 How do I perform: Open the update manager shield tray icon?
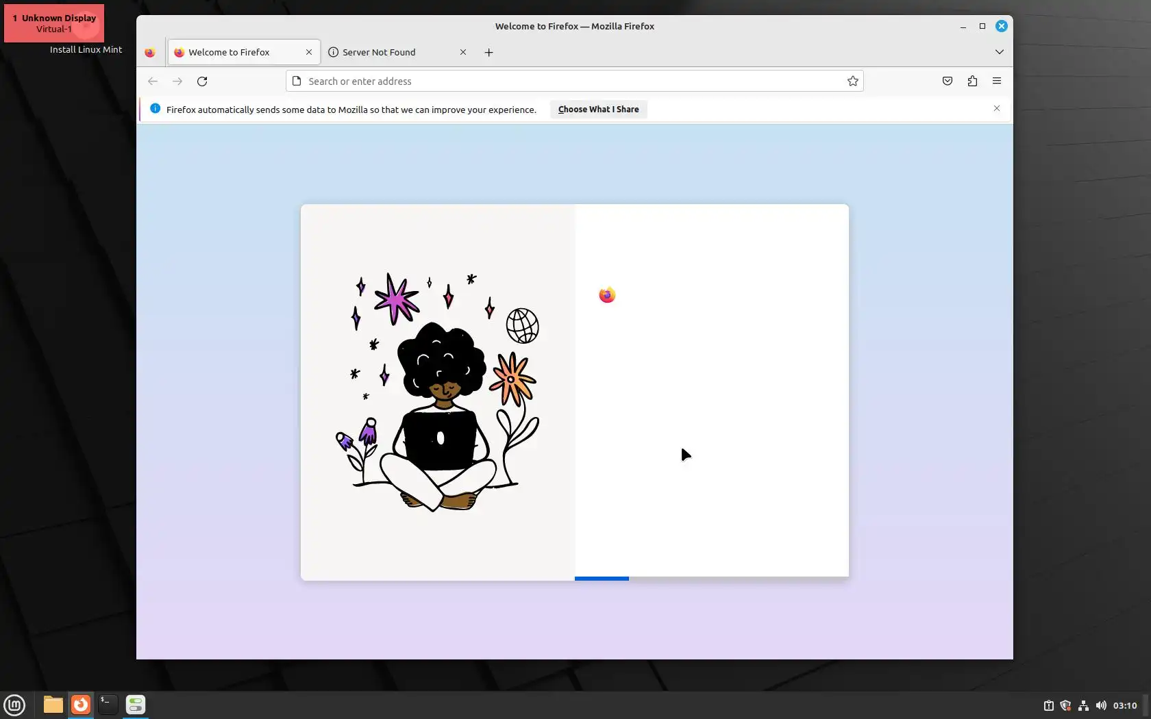[x=1065, y=705]
